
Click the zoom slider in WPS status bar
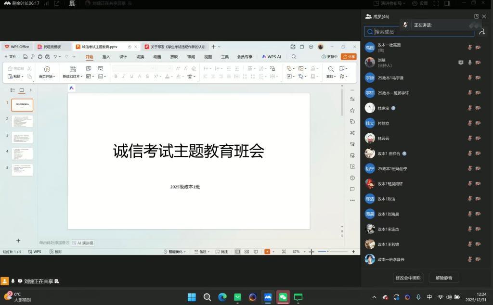pos(332,252)
